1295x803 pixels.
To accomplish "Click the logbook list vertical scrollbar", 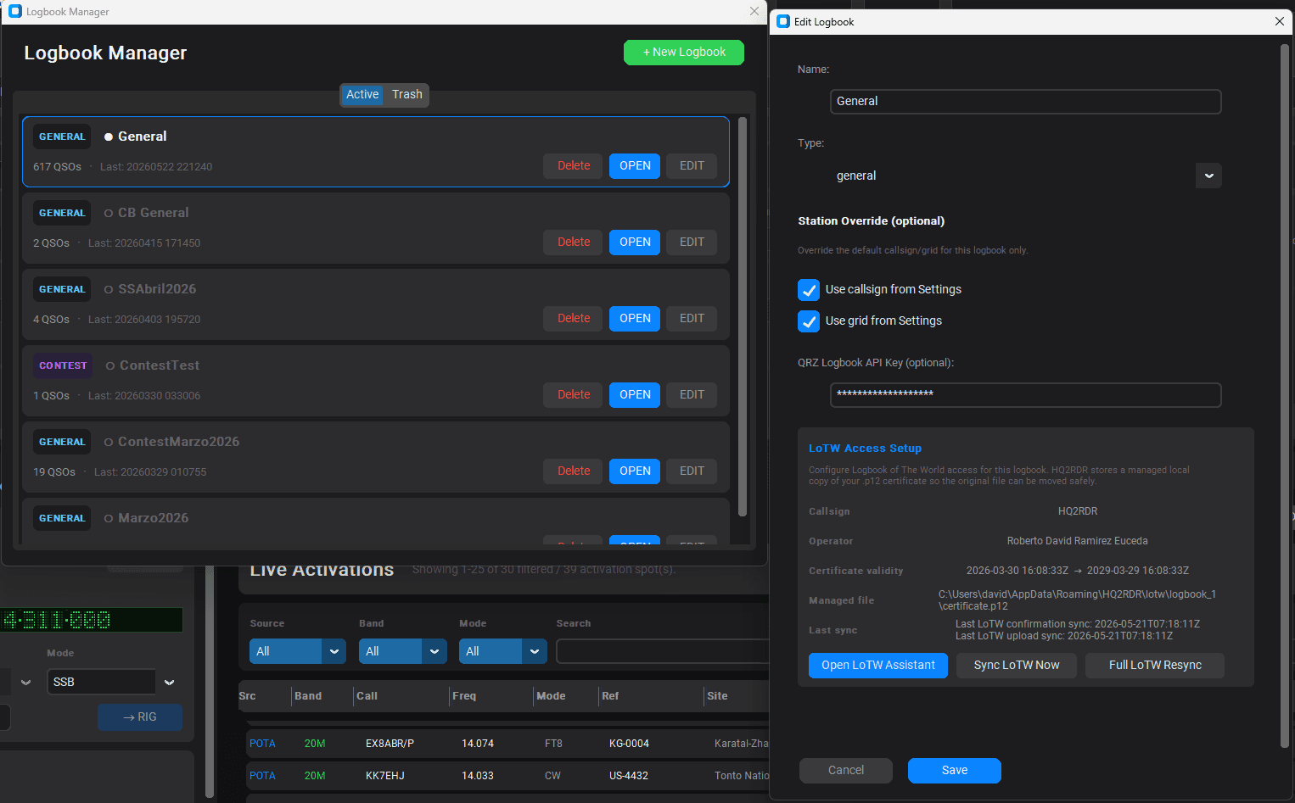I will (x=743, y=317).
